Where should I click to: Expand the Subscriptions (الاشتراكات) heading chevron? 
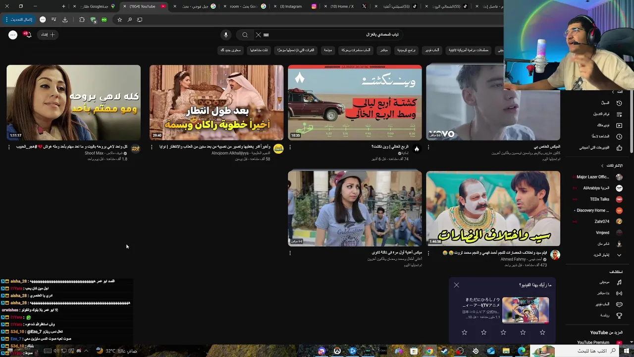point(602,166)
